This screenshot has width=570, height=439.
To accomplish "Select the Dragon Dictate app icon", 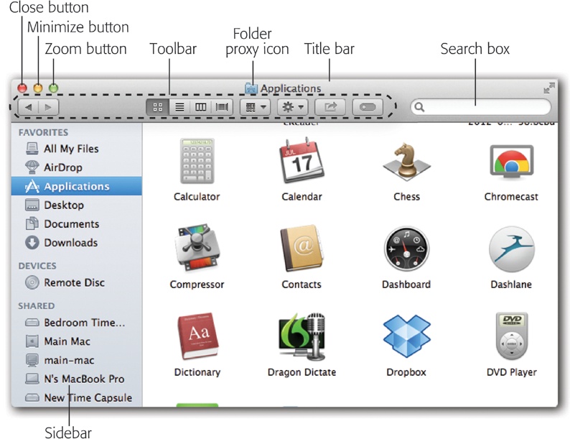I will (x=302, y=336).
